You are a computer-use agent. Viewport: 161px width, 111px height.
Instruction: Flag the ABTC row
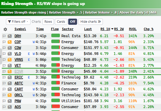[4, 83]
